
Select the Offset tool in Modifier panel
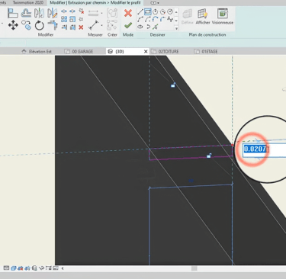point(26,13)
